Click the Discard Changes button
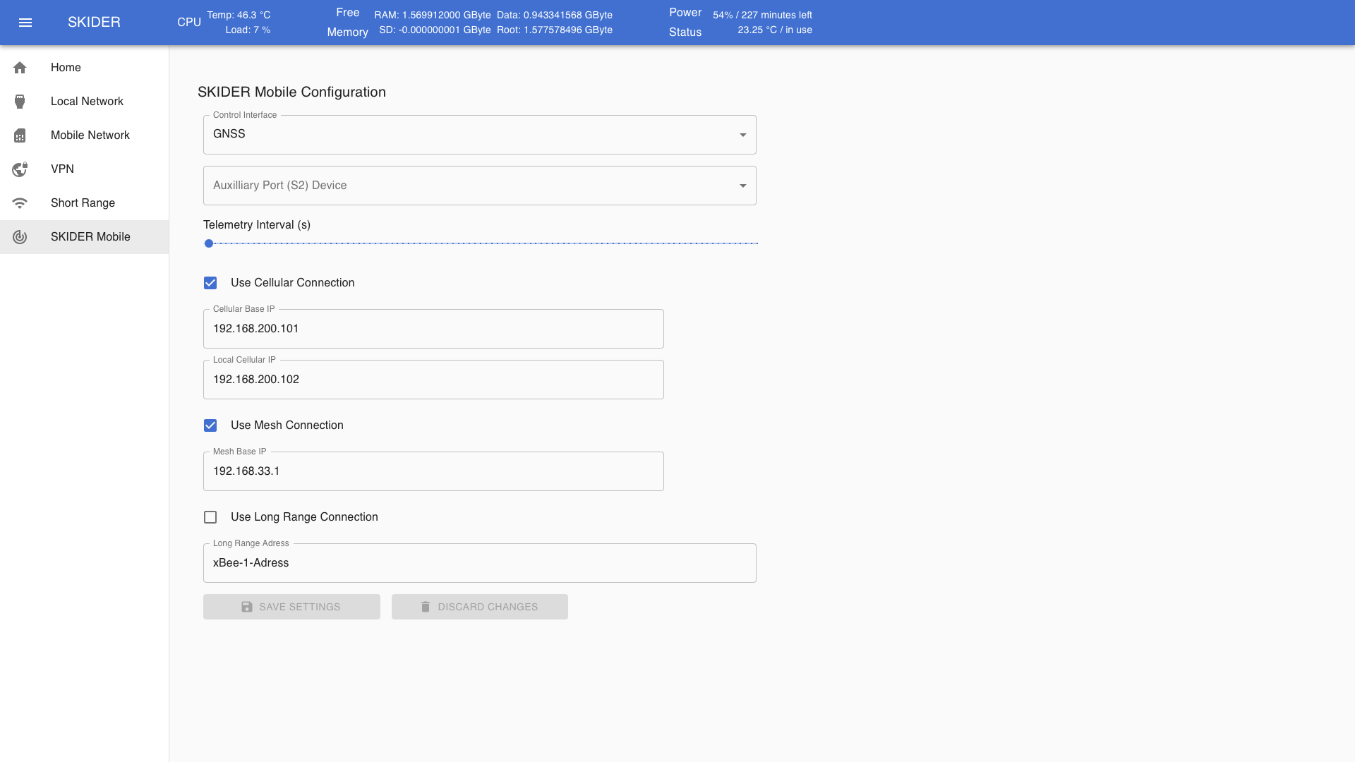Image resolution: width=1355 pixels, height=762 pixels. click(480, 607)
